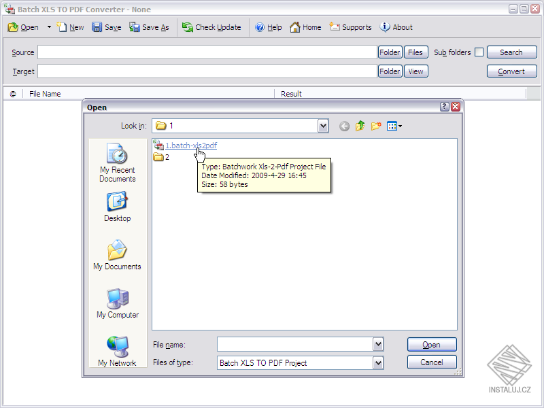Expand the Files of type combo box
The image size is (544, 408).
[379, 362]
